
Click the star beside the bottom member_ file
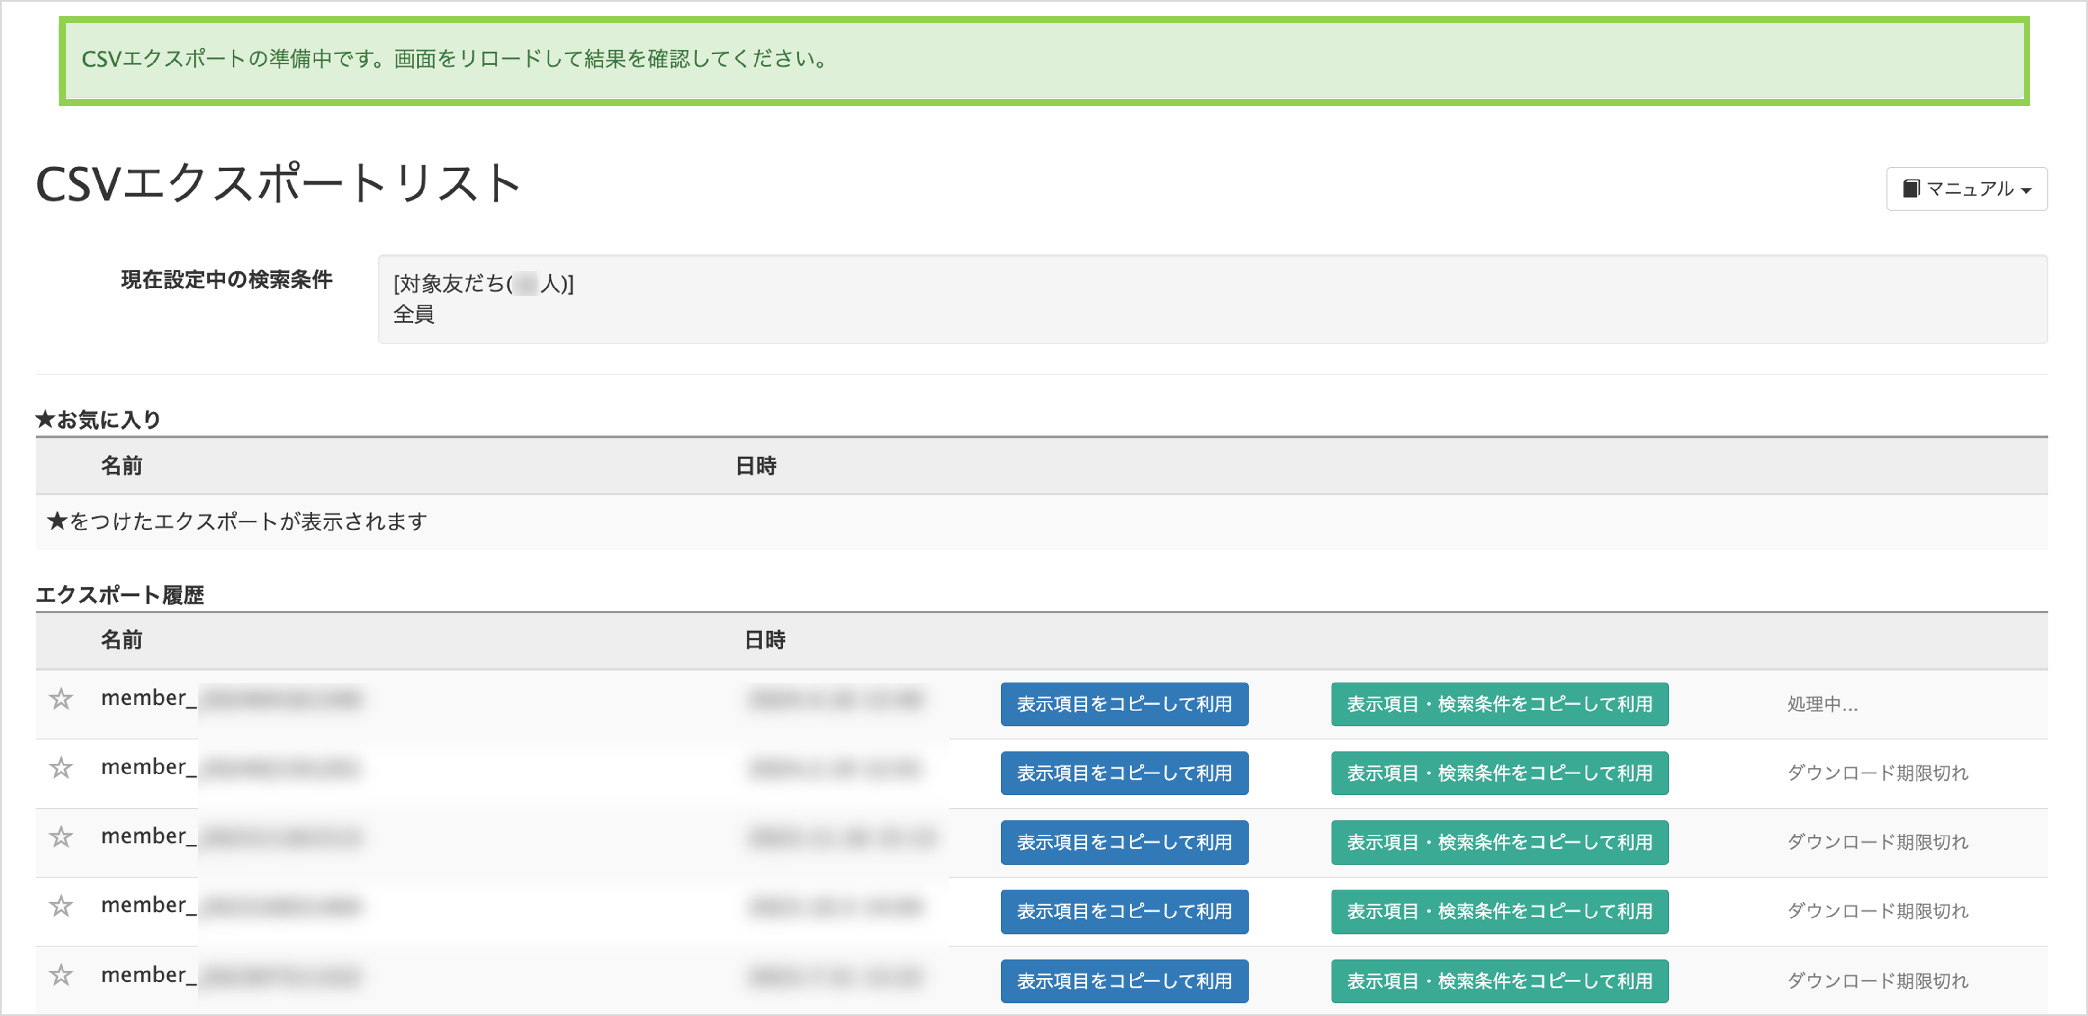[61, 975]
